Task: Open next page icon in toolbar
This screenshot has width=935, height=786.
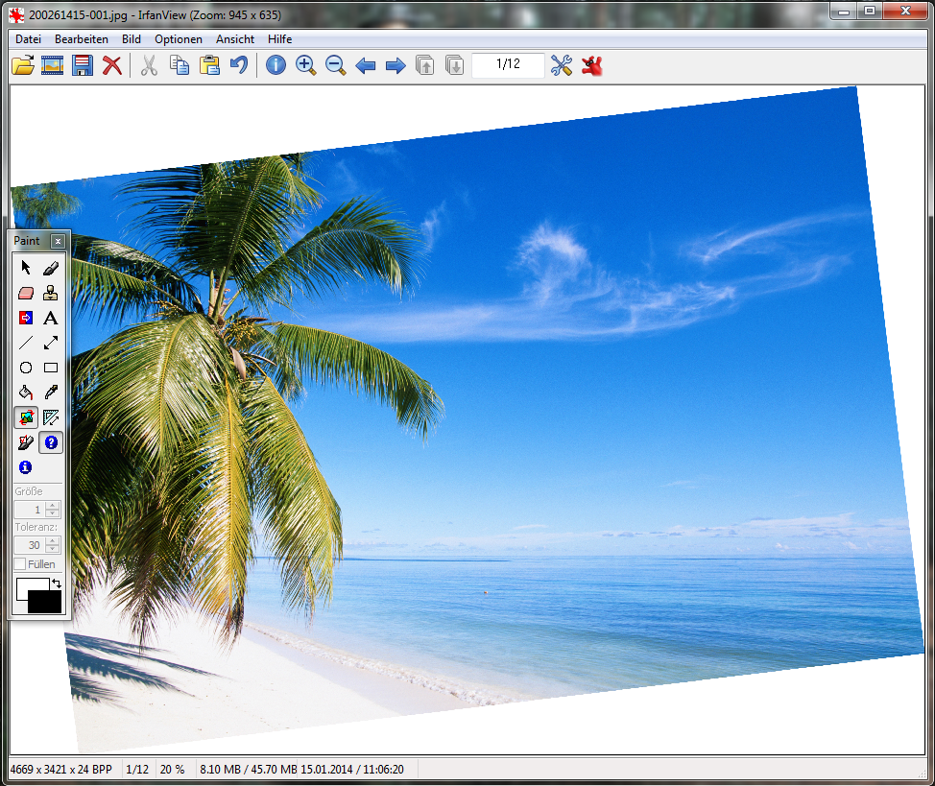Action: [454, 65]
